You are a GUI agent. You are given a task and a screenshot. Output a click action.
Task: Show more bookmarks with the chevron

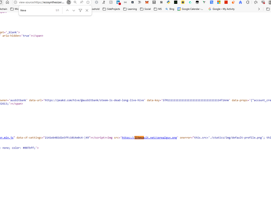(x=259, y=9)
